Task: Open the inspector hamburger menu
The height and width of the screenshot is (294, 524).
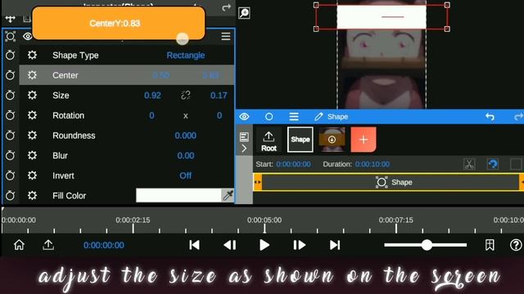Action: (x=226, y=36)
